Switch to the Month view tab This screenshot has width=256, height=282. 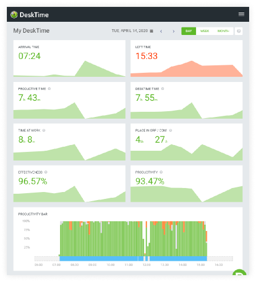[x=223, y=31]
